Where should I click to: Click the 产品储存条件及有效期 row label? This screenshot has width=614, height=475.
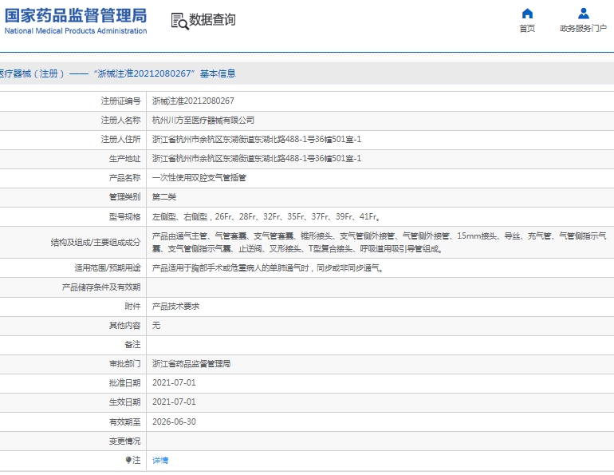[101, 287]
